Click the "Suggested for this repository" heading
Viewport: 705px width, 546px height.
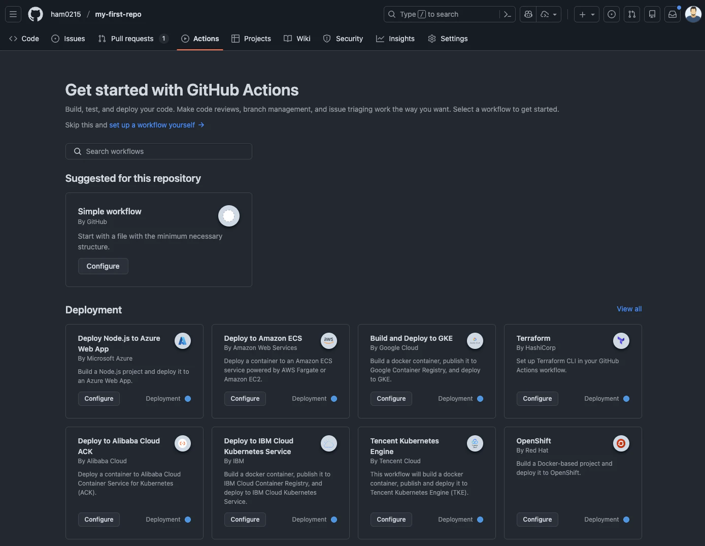click(133, 178)
